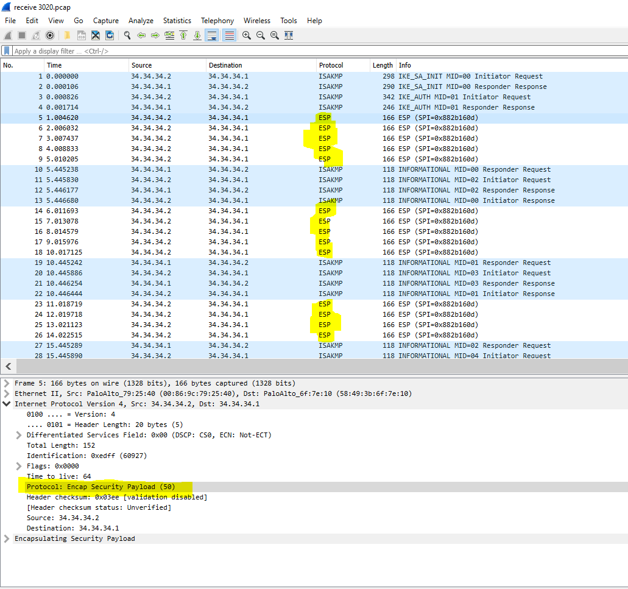Click the zoom in icon

247,35
